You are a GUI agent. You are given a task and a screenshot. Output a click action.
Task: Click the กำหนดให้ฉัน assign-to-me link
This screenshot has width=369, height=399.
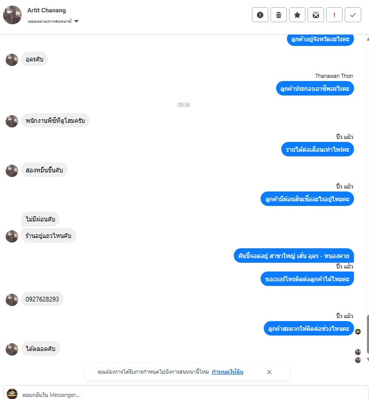tap(228, 372)
